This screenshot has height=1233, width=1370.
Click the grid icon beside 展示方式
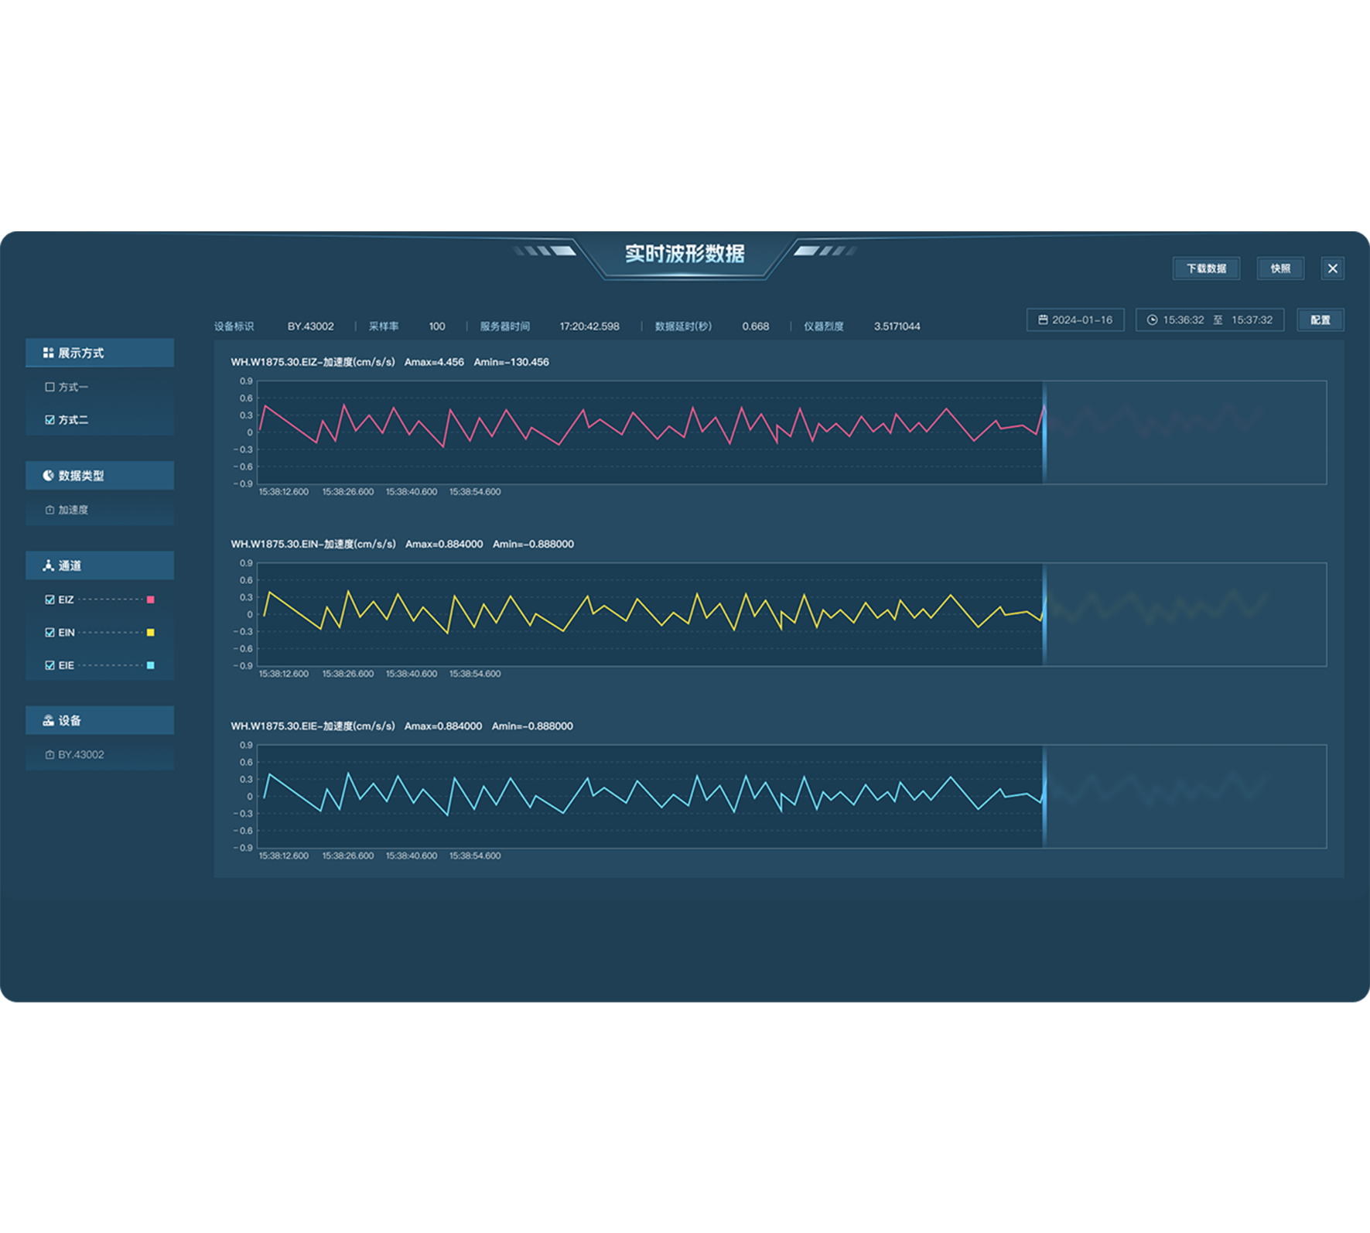(x=48, y=353)
